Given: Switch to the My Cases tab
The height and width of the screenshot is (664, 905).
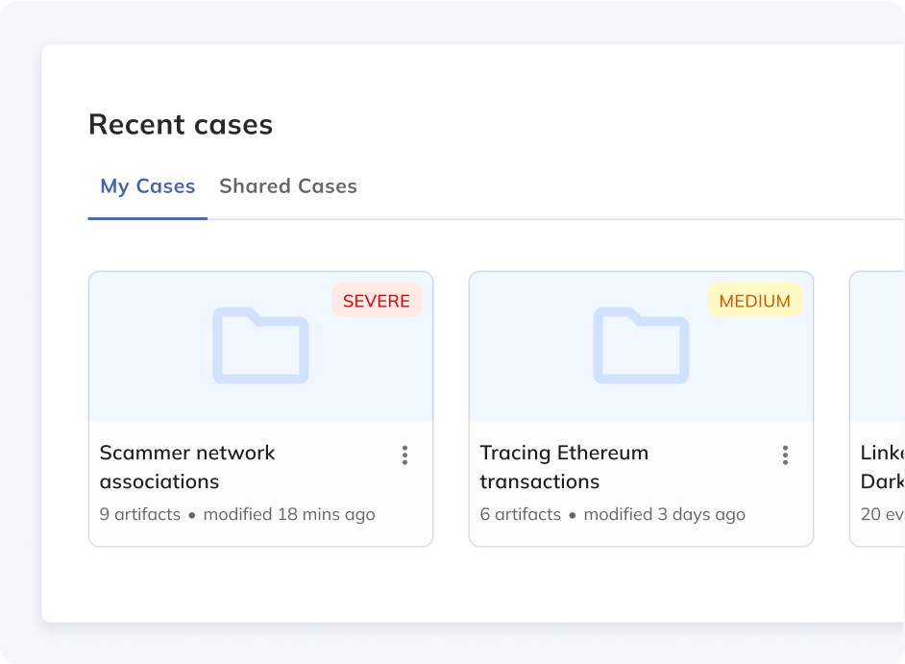Looking at the screenshot, I should (x=148, y=186).
